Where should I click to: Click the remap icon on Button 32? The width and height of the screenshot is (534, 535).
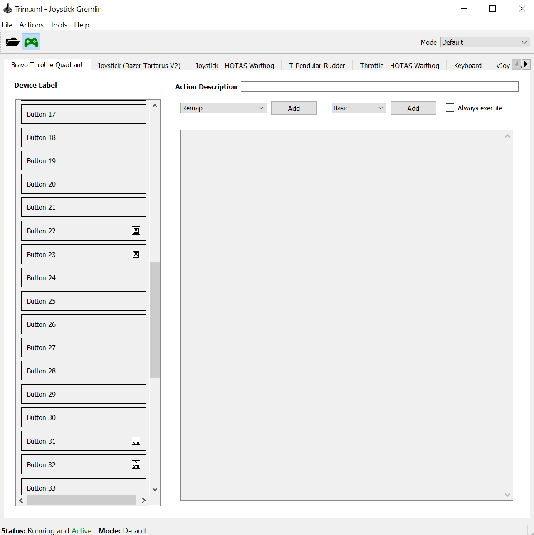(136, 464)
